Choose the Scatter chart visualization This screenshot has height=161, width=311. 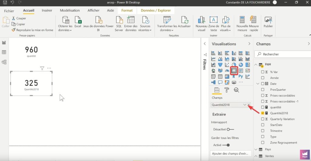point(227,65)
